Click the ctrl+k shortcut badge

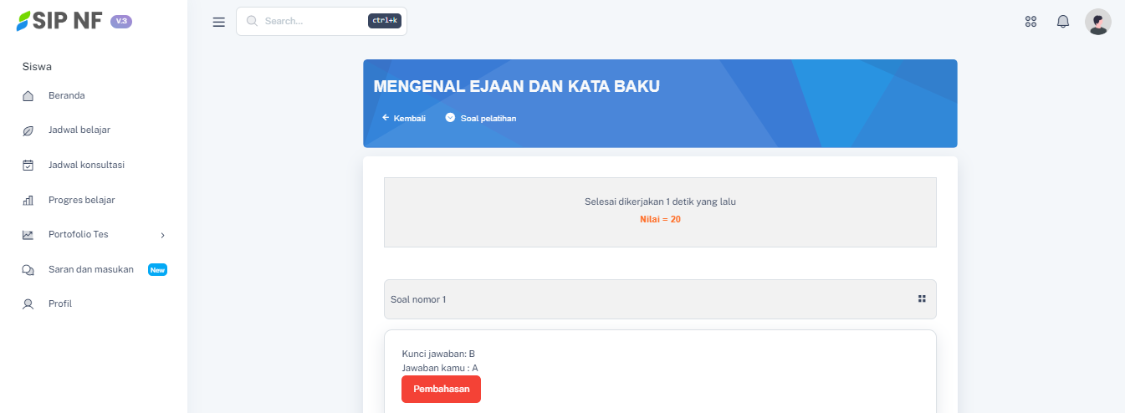385,21
